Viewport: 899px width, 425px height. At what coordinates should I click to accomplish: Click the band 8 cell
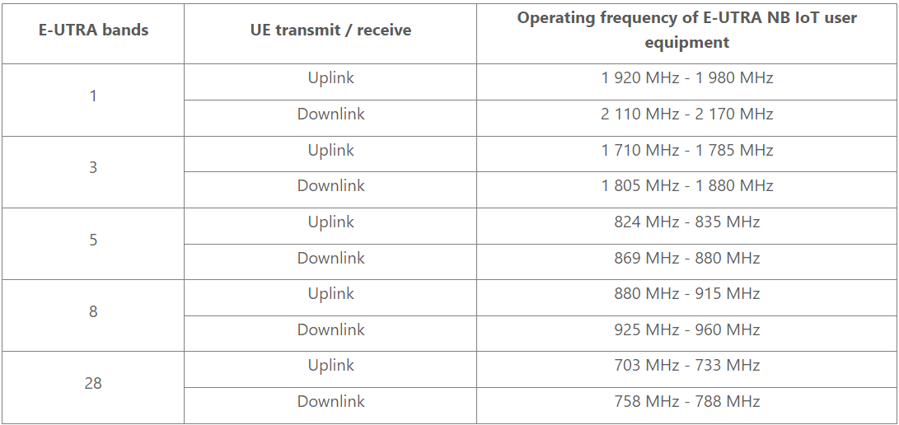coord(93,311)
